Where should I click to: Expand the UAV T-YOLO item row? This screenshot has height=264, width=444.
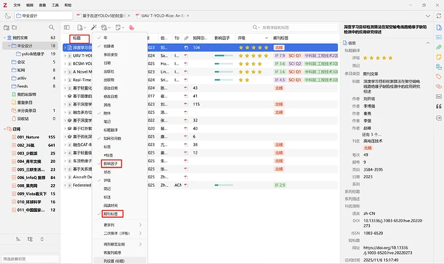click(65, 56)
